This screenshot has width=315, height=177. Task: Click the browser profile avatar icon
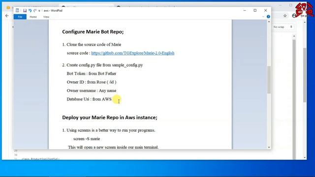tap(294, 16)
